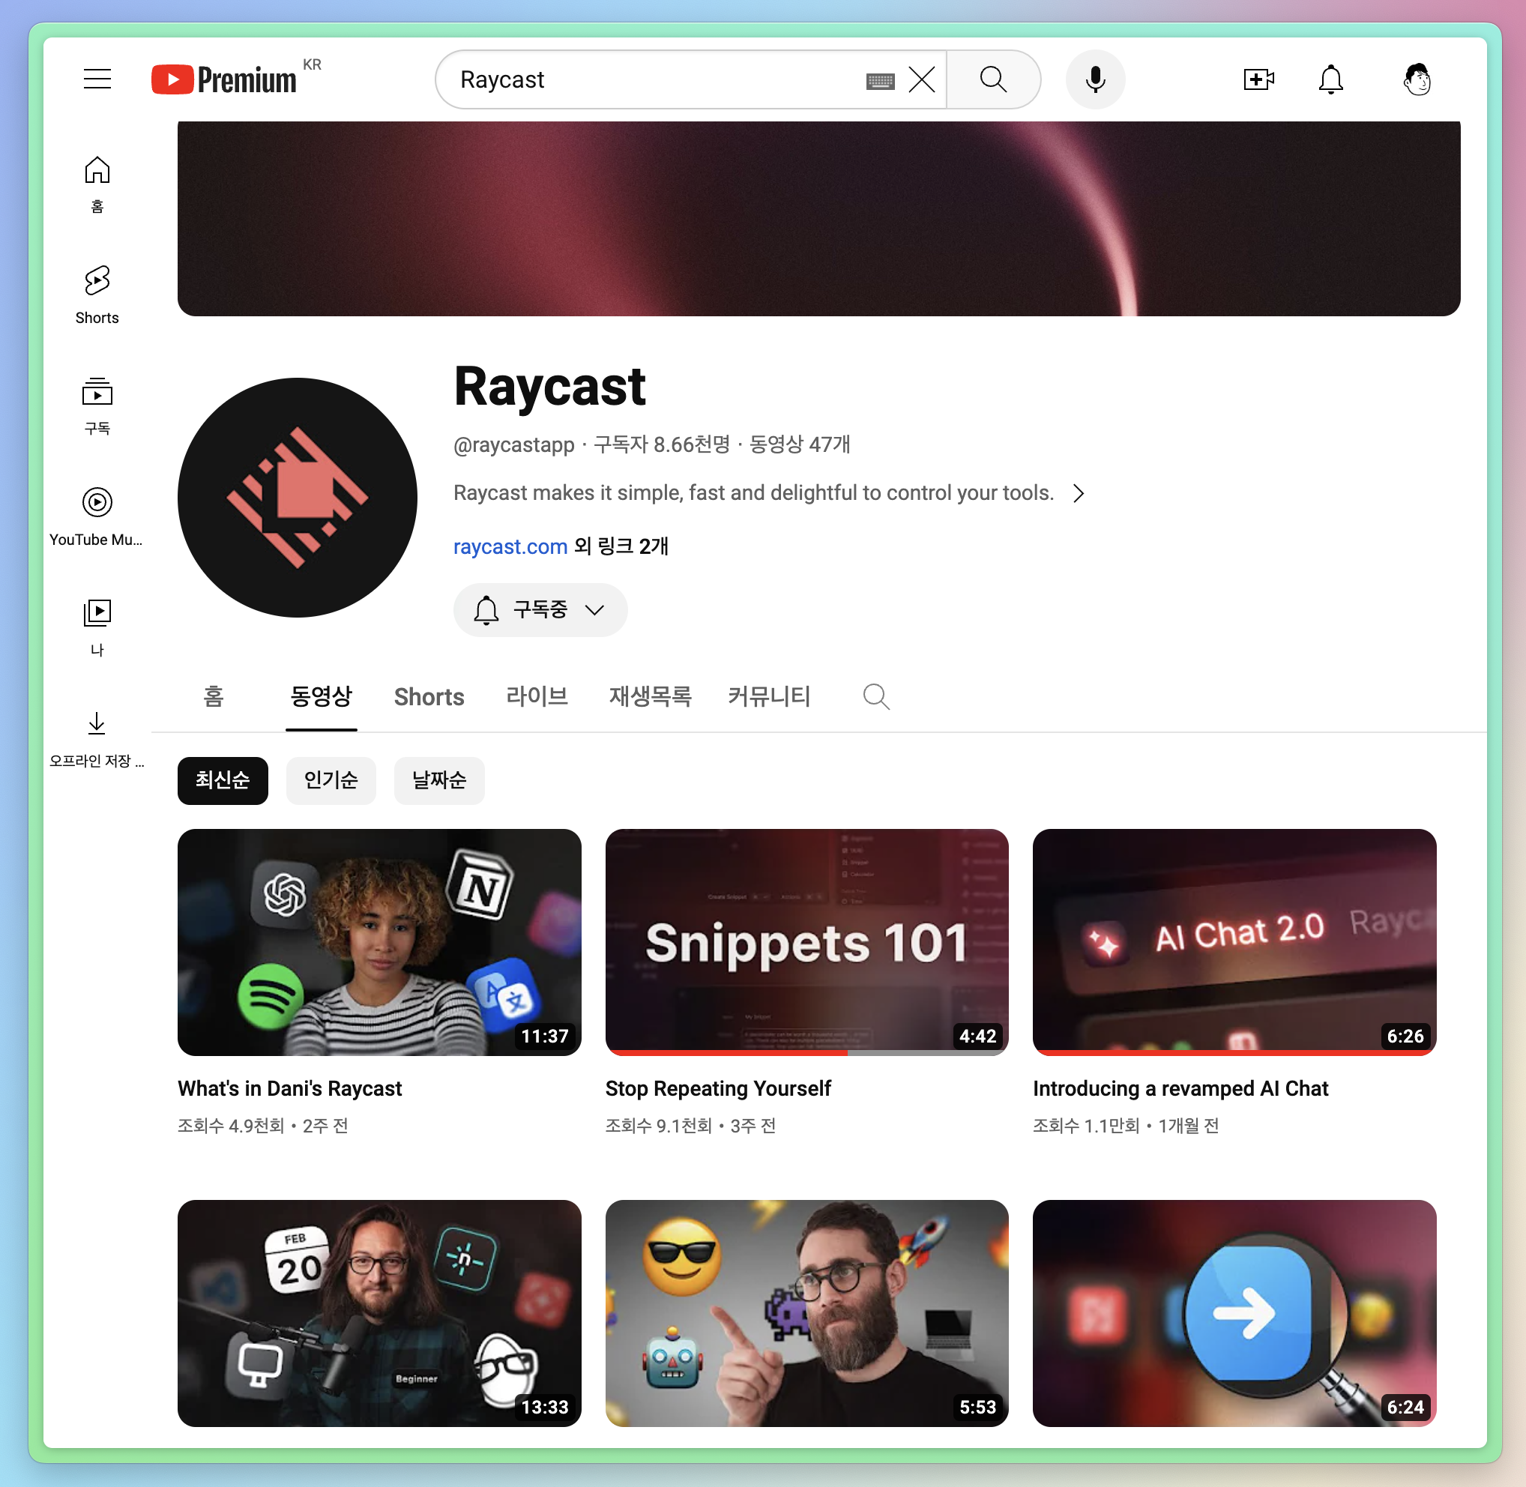Open the hamburger guide menu
Image resolution: width=1526 pixels, height=1487 pixels.
pyautogui.click(x=97, y=79)
